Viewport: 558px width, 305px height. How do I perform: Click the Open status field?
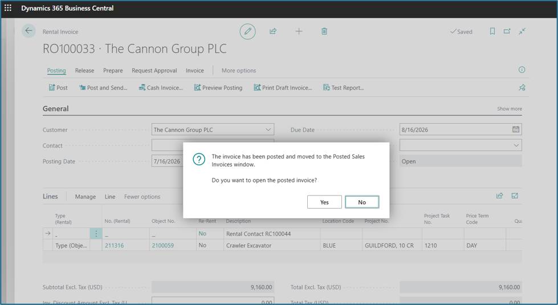(x=461, y=161)
